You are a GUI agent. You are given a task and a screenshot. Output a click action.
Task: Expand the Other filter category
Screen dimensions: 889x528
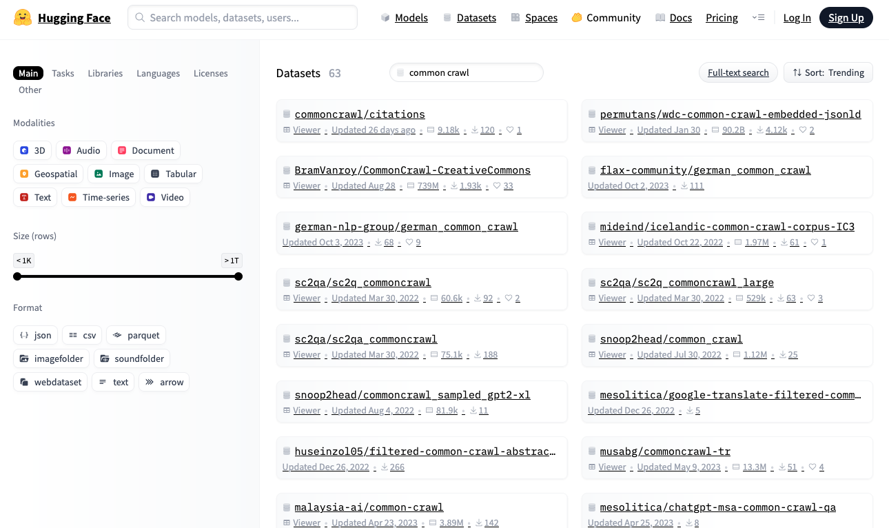[x=30, y=90]
